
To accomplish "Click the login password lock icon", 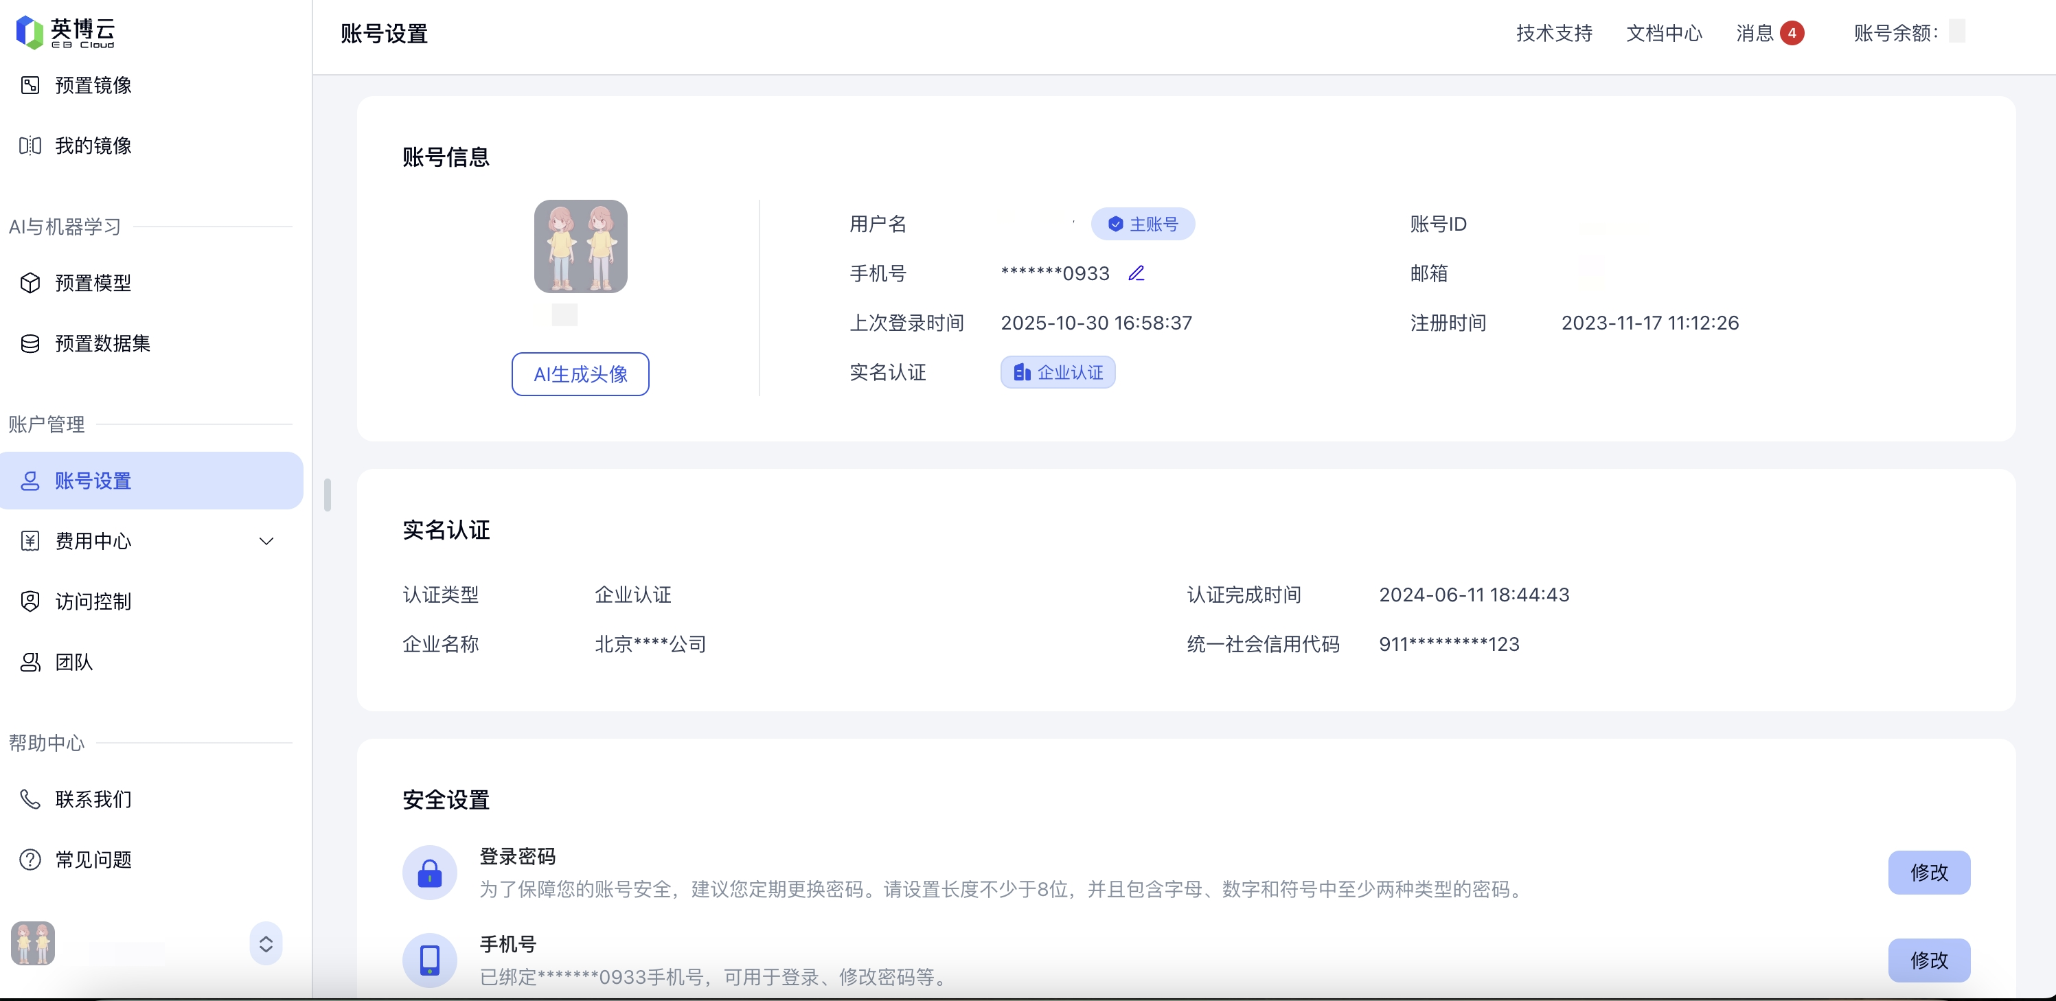I will pos(429,873).
